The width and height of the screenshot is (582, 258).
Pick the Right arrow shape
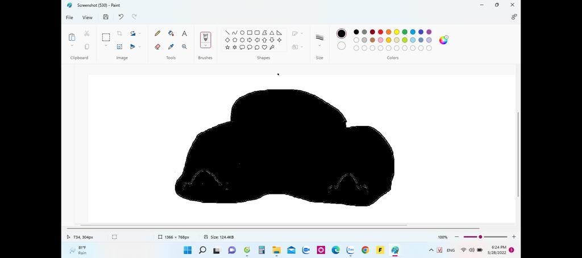(x=250, y=40)
